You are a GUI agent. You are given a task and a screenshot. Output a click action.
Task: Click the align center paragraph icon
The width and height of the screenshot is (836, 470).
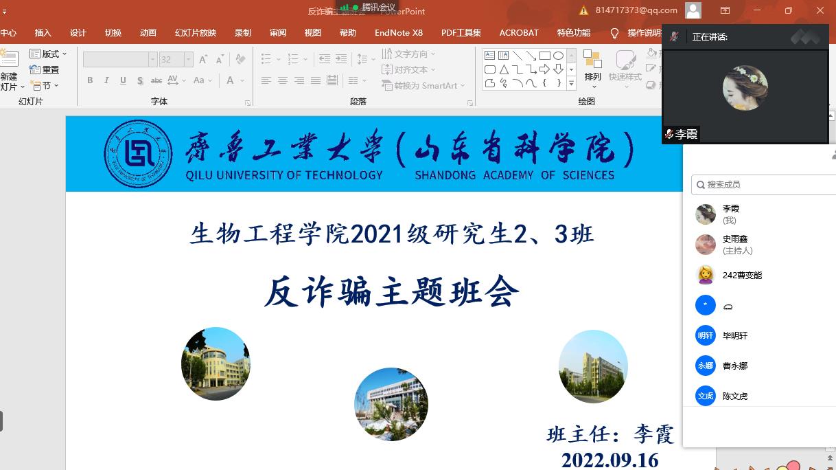283,80
